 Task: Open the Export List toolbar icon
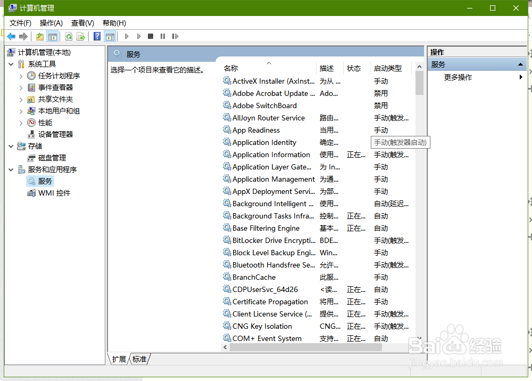click(x=80, y=36)
